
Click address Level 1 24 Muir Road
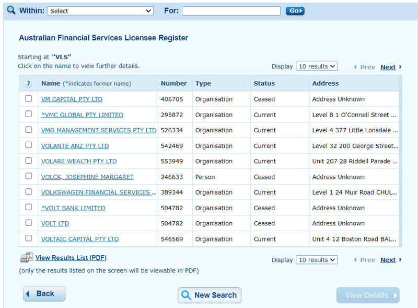tap(355, 192)
